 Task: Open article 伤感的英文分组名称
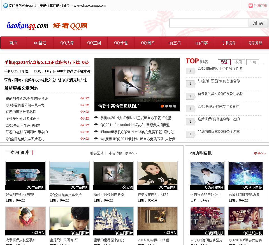point(21,112)
